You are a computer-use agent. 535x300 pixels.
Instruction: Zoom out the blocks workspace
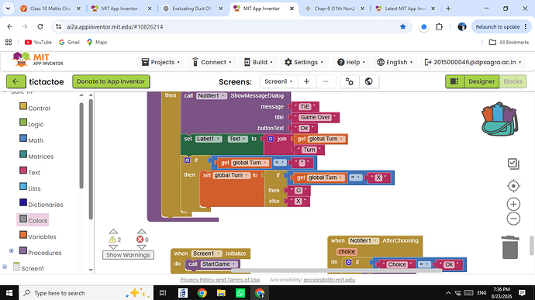point(513,219)
